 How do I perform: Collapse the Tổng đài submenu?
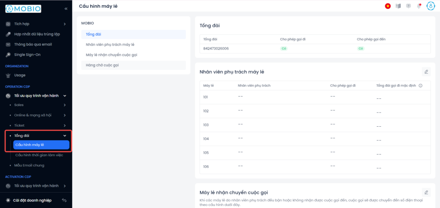(x=64, y=136)
